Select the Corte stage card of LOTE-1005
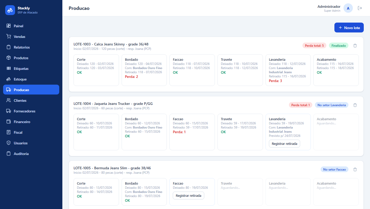The image size is (370, 209). [96, 192]
